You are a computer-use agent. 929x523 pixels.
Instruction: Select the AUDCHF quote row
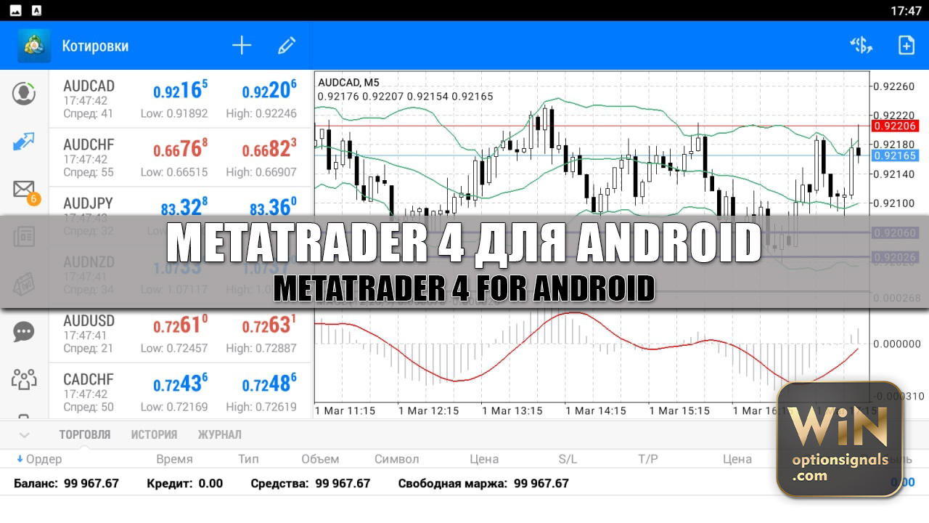click(179, 158)
